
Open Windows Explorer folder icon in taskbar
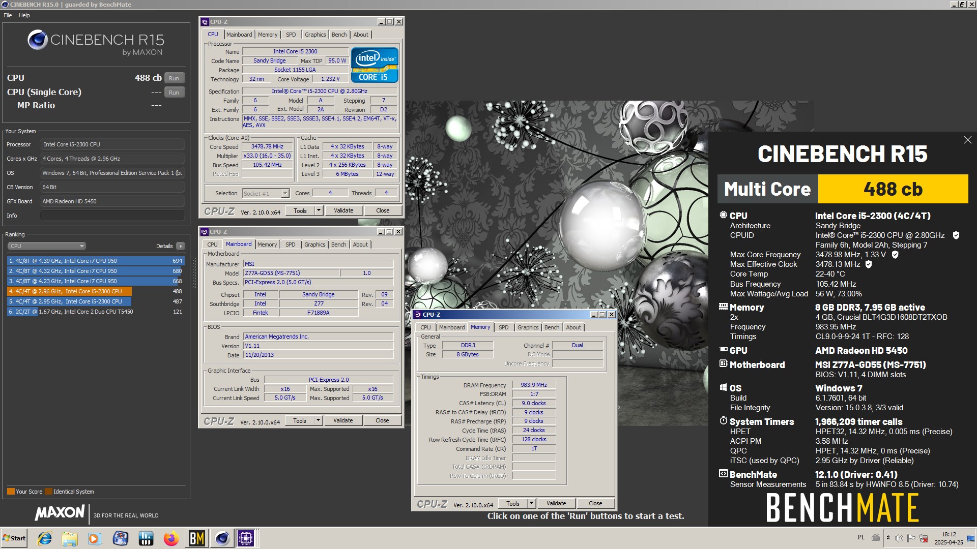pos(70,538)
